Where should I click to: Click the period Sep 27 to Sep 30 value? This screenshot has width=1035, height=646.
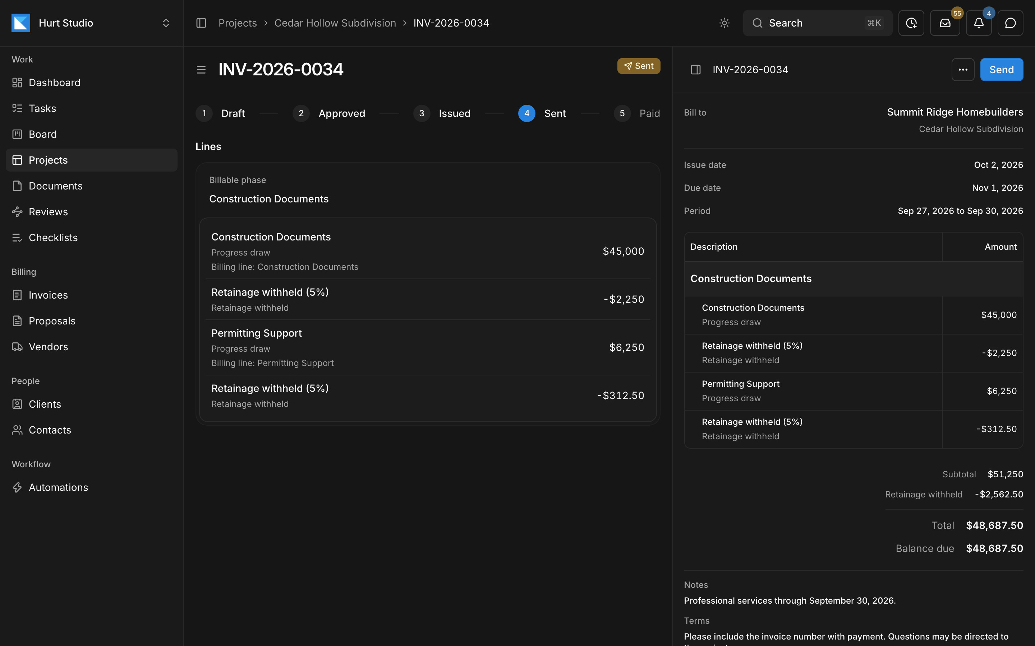pos(960,211)
